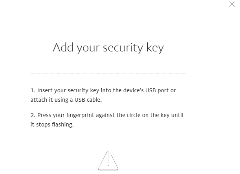Click the line "it stops flashing."
240x174 pixels.
tap(52, 125)
